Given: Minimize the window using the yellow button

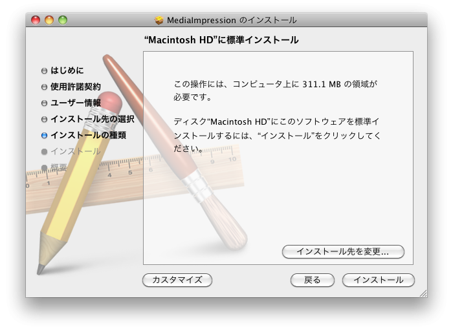Looking at the screenshot, I should (49, 20).
